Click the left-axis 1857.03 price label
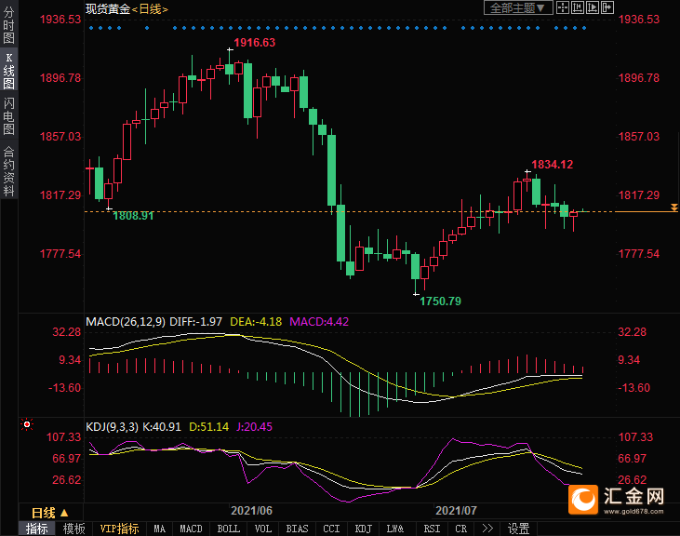This screenshot has width=680, height=536. (x=60, y=137)
